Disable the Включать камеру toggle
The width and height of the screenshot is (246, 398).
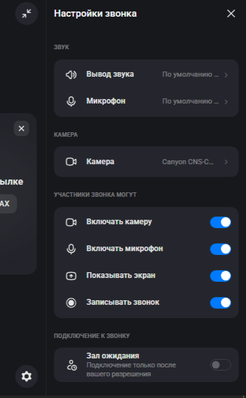click(x=221, y=222)
